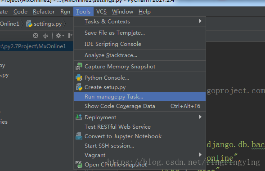Viewport: 265px width, 171px height.
Task: Choose Save File as Template
Action: tap(139, 32)
